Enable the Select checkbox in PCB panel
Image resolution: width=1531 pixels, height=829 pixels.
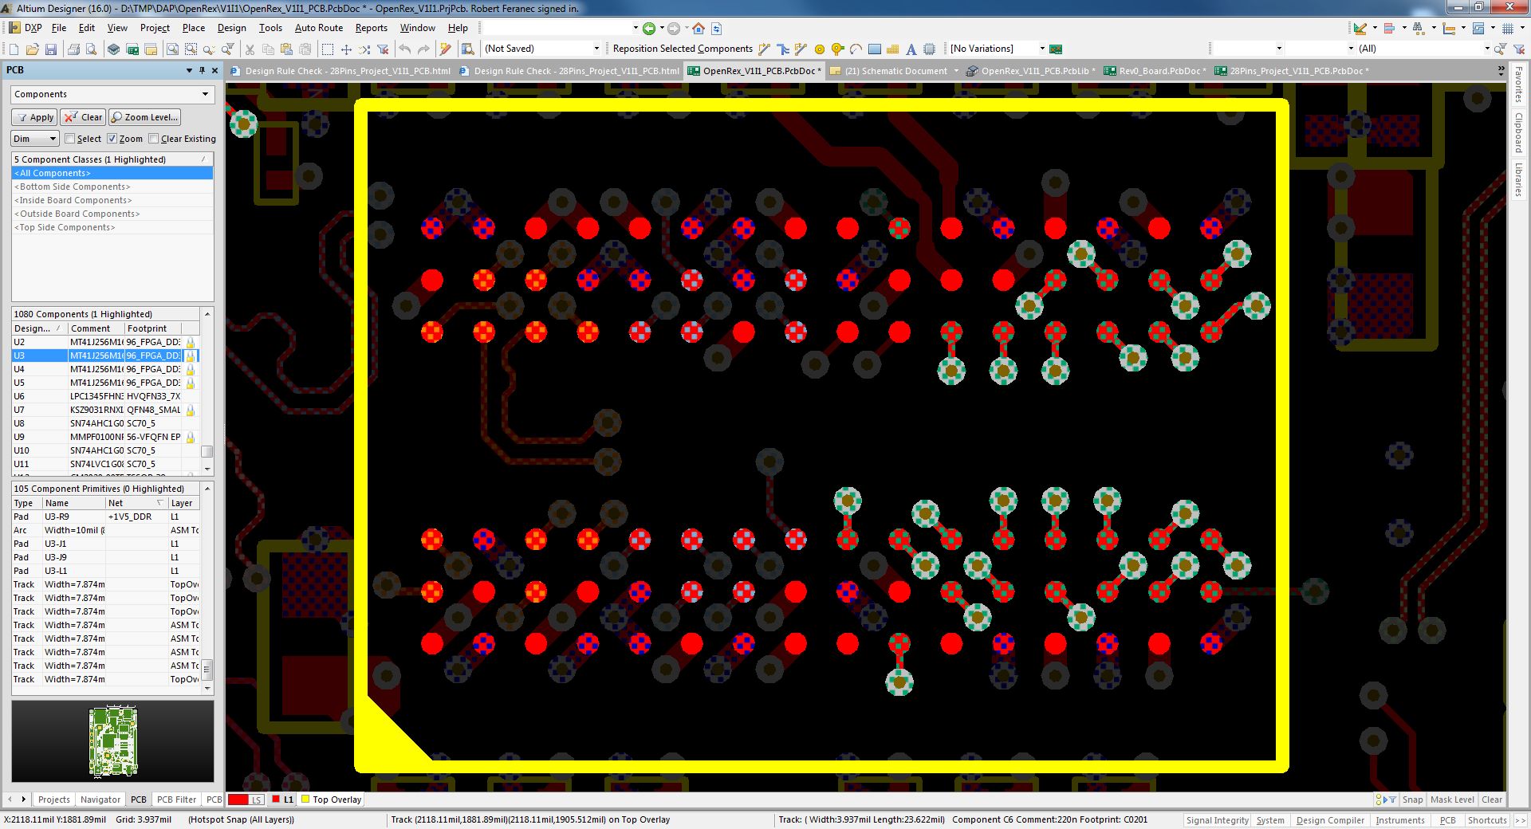(x=70, y=138)
